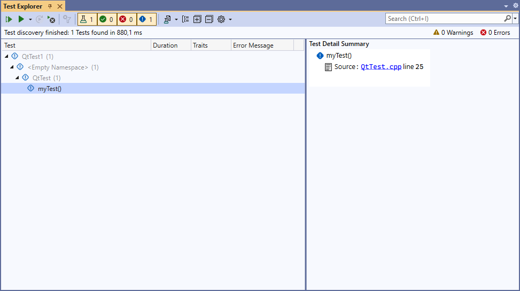Screen dimensions: 520x291
Task: Open the settings gear dropdown arrow
Action: pos(230,20)
